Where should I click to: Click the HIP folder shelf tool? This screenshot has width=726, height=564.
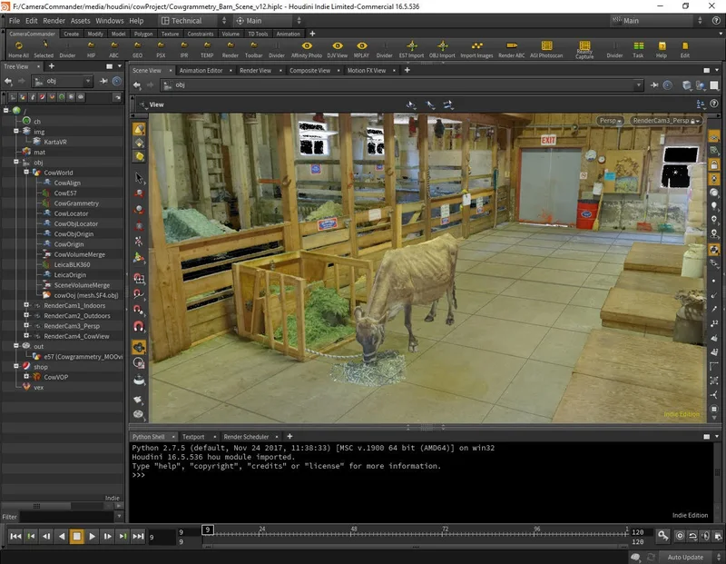pos(92,49)
